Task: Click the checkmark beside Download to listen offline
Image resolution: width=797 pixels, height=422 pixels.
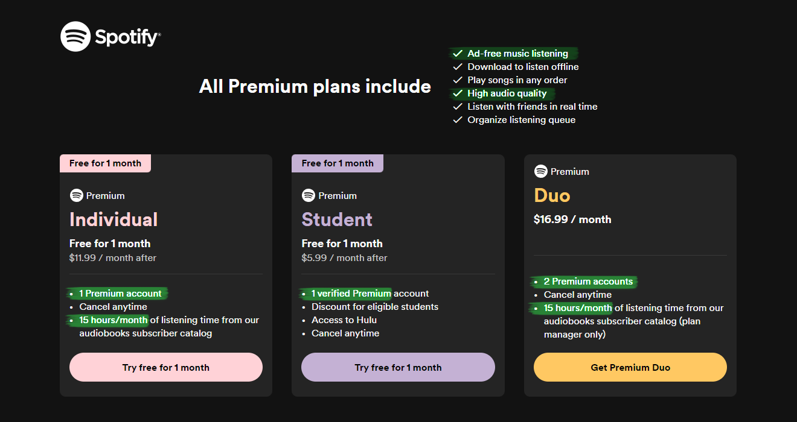Action: coord(457,66)
